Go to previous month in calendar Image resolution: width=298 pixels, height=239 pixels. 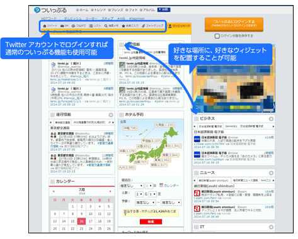(x=54, y=191)
